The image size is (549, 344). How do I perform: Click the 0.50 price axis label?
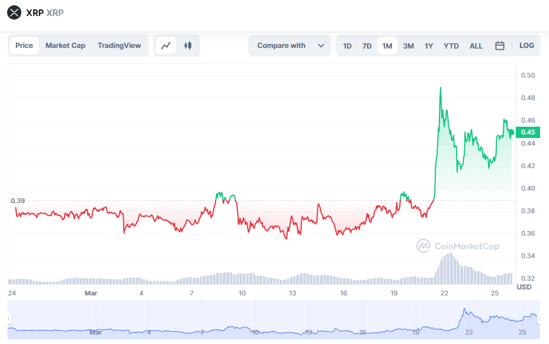[x=528, y=75]
